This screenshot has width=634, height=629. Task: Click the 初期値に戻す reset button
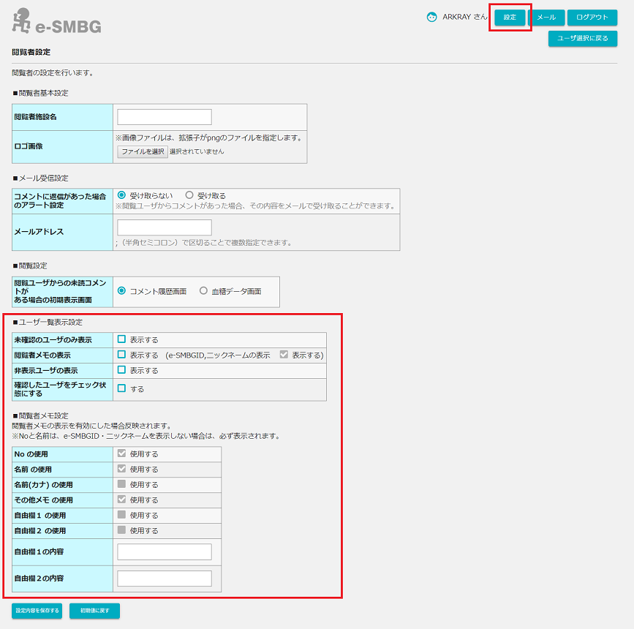tap(94, 610)
